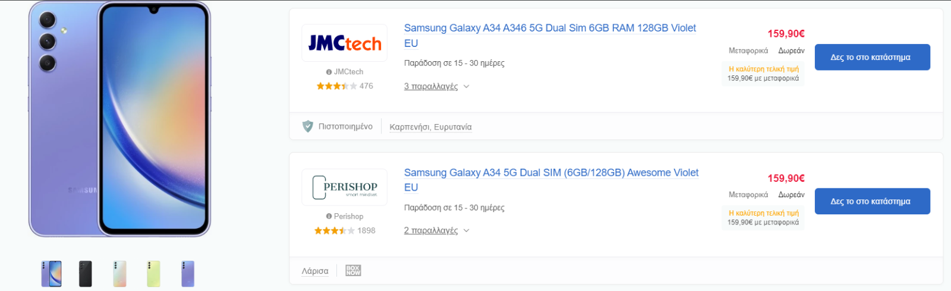Open JMCtech star rating with 476 reviews
The height and width of the screenshot is (291, 951).
point(345,86)
